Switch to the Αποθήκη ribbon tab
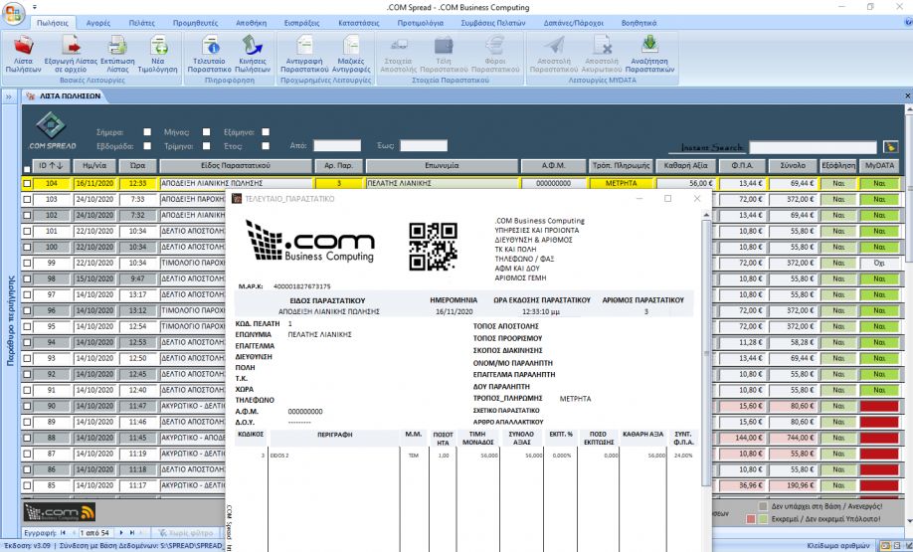The image size is (913, 552). click(251, 23)
